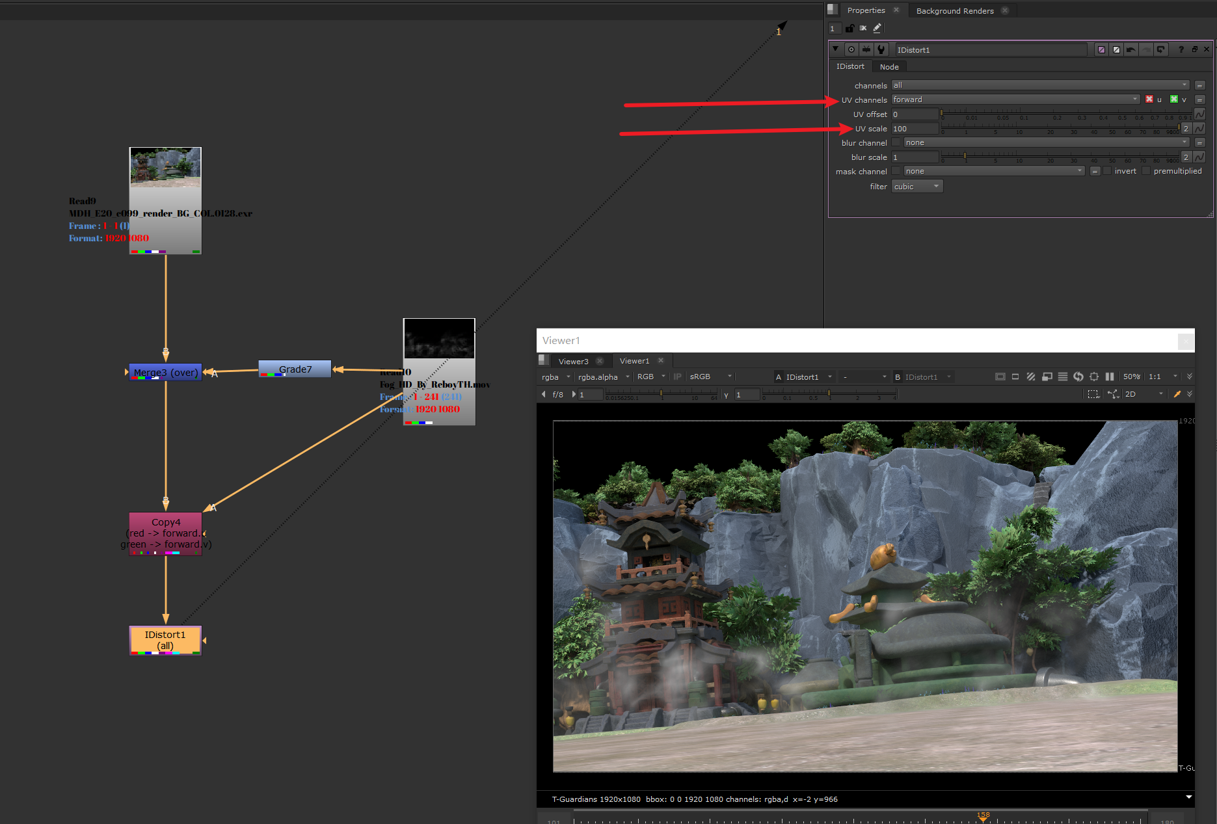Image resolution: width=1217 pixels, height=824 pixels.
Task: Click the pencil edit icon in Properties
Action: click(x=877, y=28)
